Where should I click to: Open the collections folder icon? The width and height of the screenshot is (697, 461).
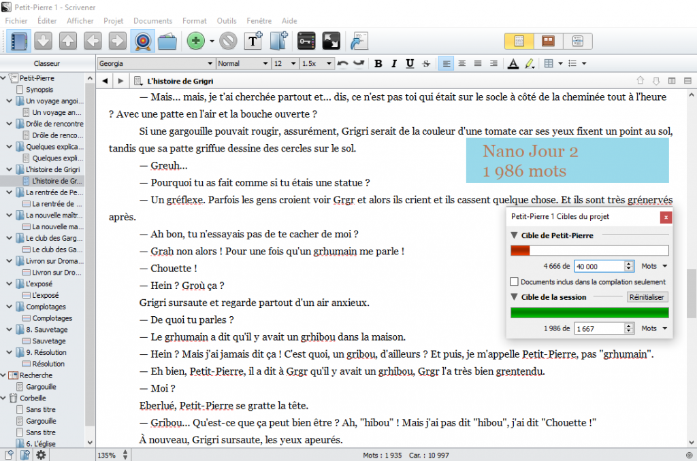point(167,41)
